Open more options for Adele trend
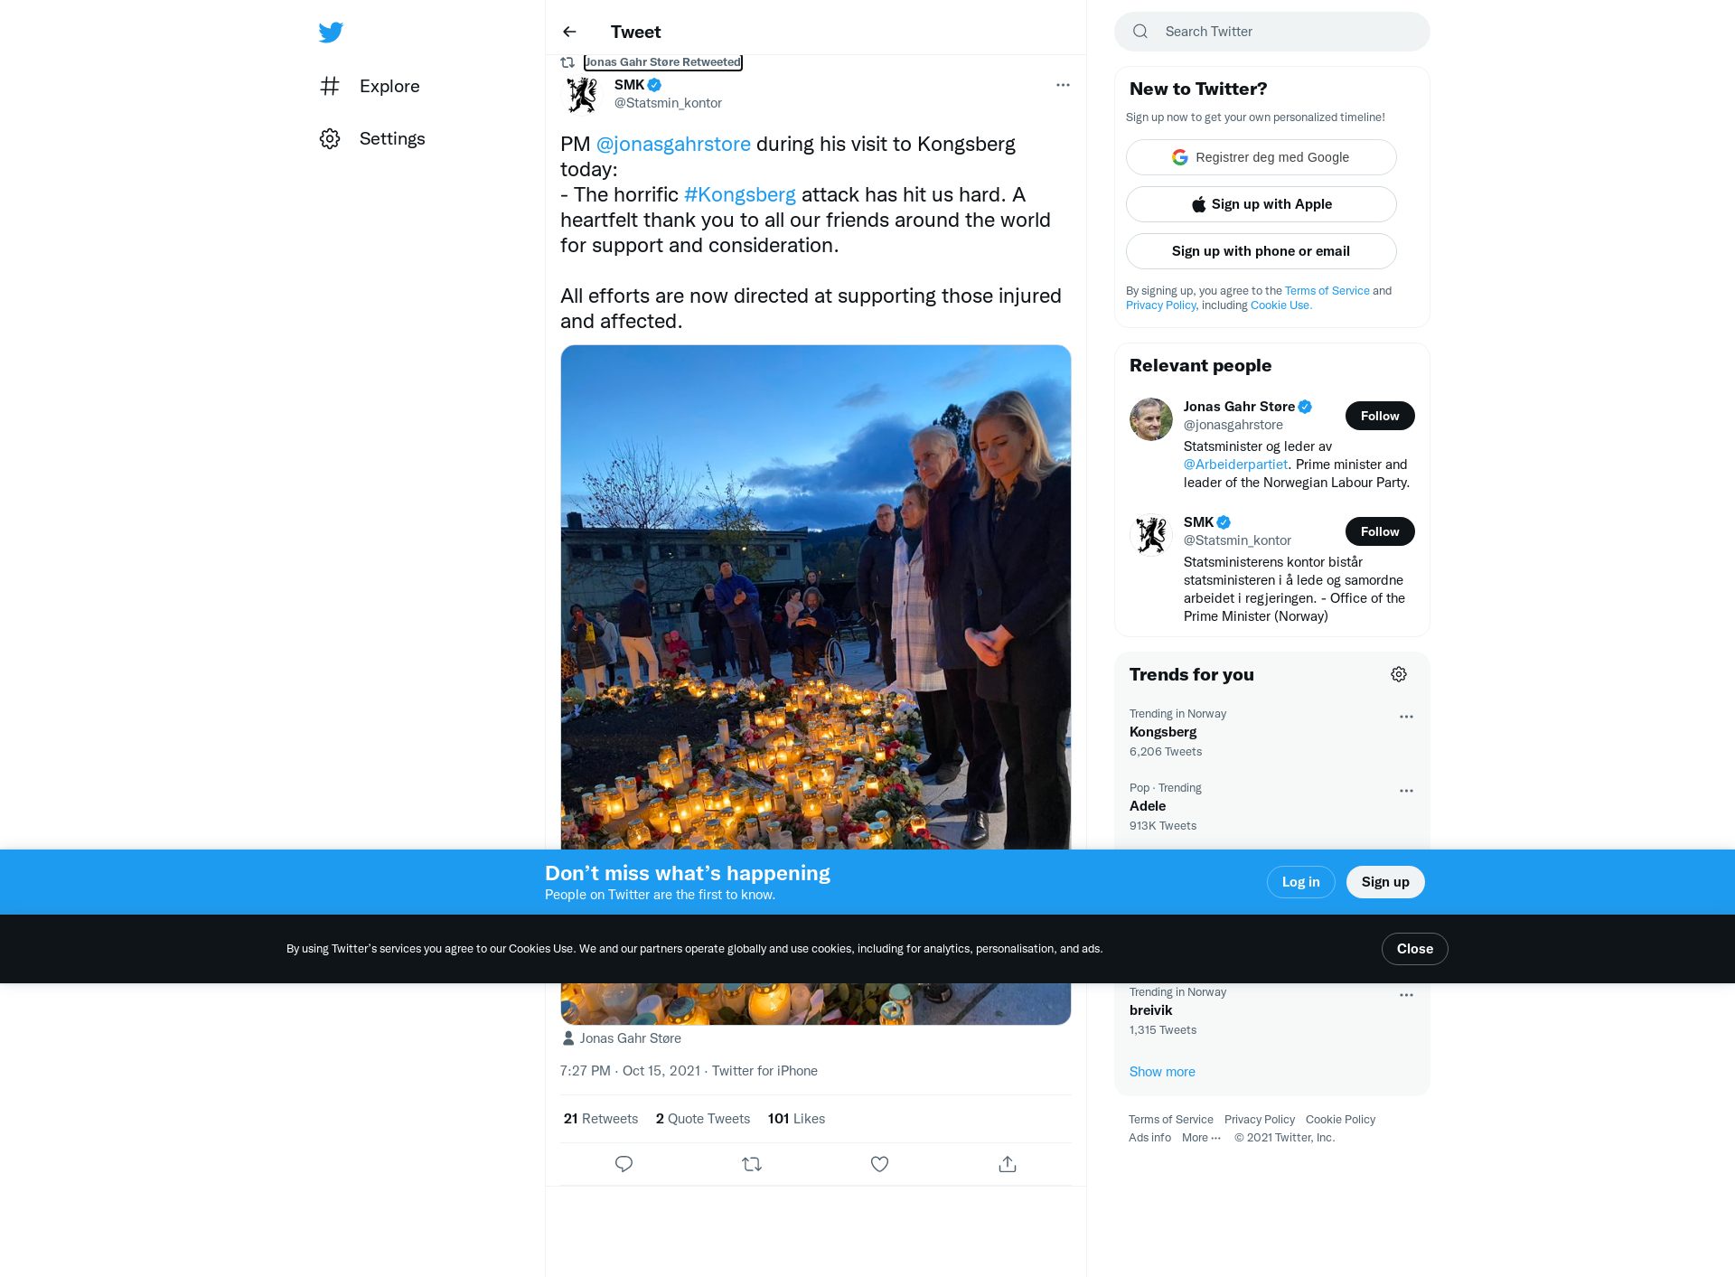Image resolution: width=1735 pixels, height=1277 pixels. [1406, 791]
